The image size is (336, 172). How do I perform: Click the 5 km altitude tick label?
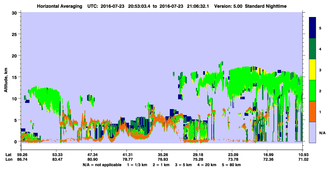coord(16,120)
